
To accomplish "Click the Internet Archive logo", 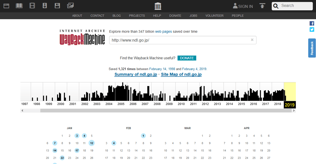I will (x=158, y=6).
